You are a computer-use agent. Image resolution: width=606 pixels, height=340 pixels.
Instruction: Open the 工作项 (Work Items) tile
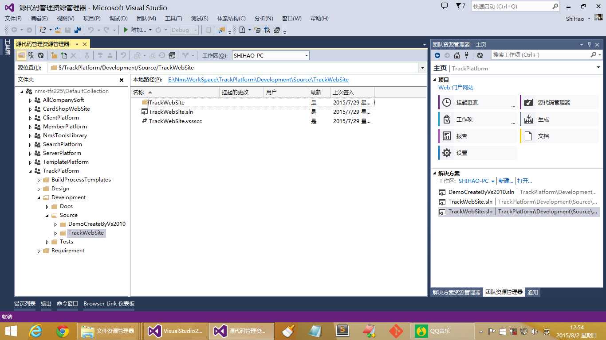[477, 119]
